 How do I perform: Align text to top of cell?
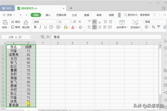(89, 22)
